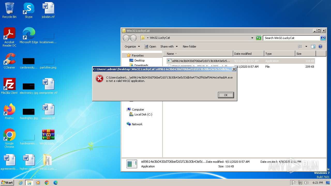
Task: Launch Internet Explorer from the taskbar
Action: (x=21, y=183)
